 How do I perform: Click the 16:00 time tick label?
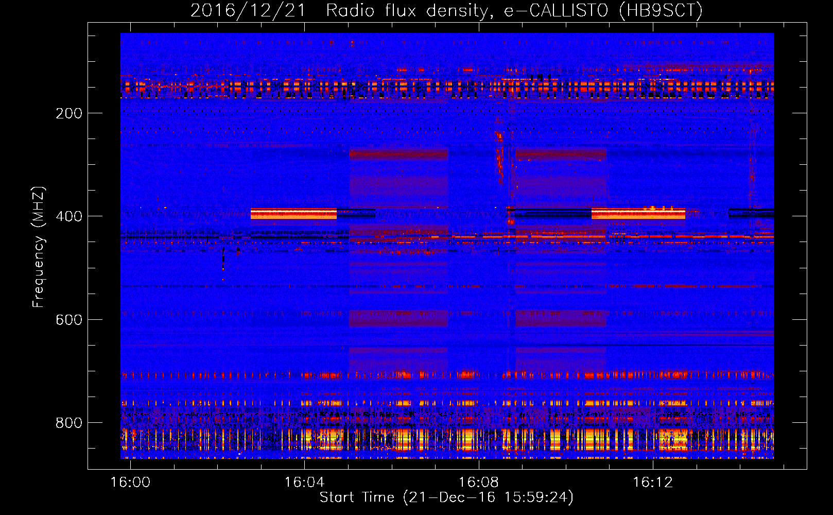(x=130, y=482)
